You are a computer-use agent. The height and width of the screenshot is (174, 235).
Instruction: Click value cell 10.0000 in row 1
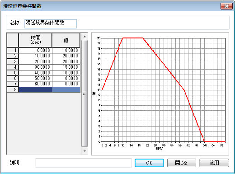[x=66, y=50]
